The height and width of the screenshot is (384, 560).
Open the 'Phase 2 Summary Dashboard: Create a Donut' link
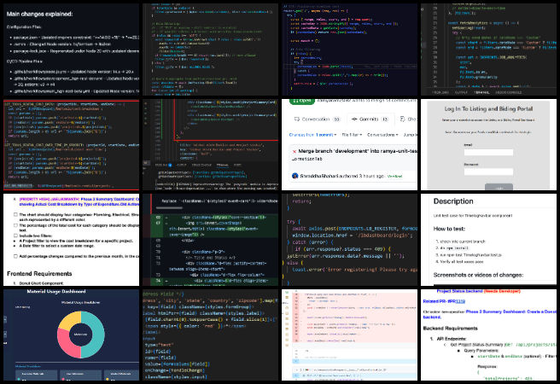[x=511, y=312]
